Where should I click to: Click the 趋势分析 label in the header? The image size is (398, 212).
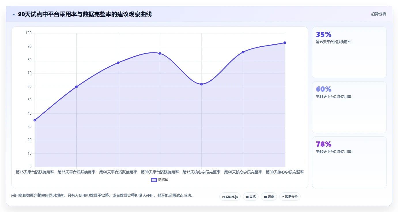coord(379,14)
